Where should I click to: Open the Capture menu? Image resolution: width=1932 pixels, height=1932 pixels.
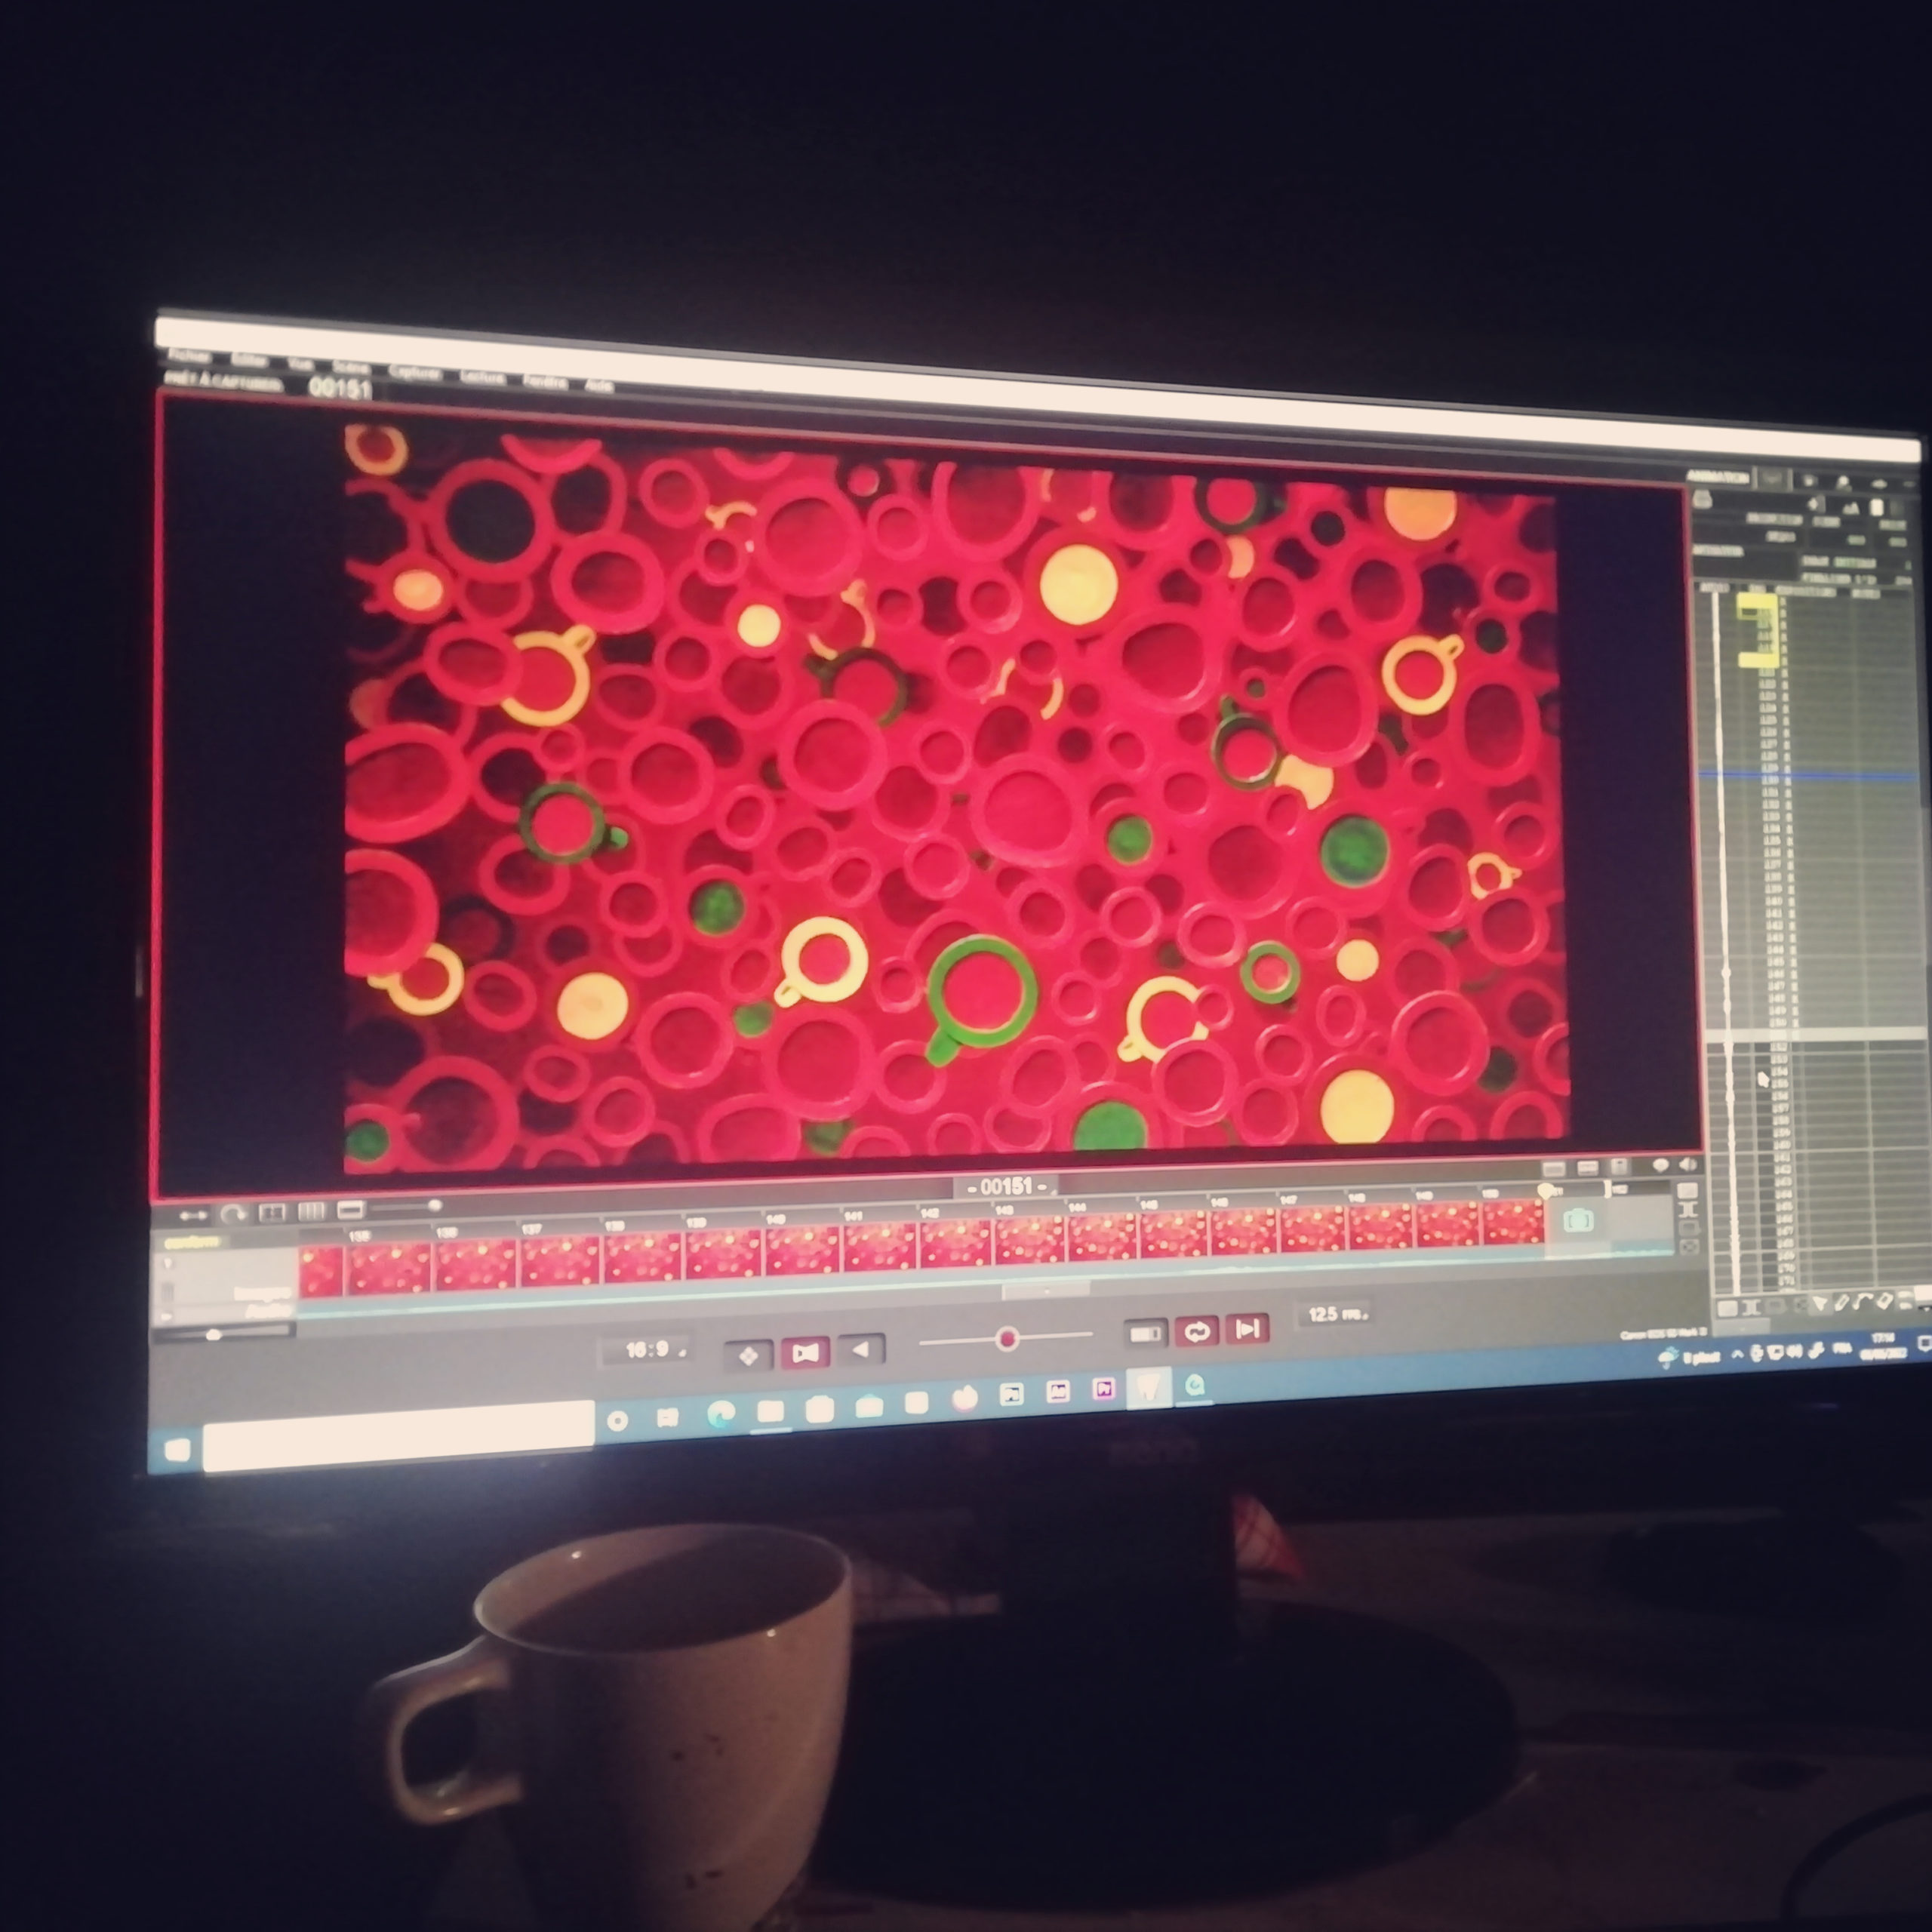tap(414, 372)
